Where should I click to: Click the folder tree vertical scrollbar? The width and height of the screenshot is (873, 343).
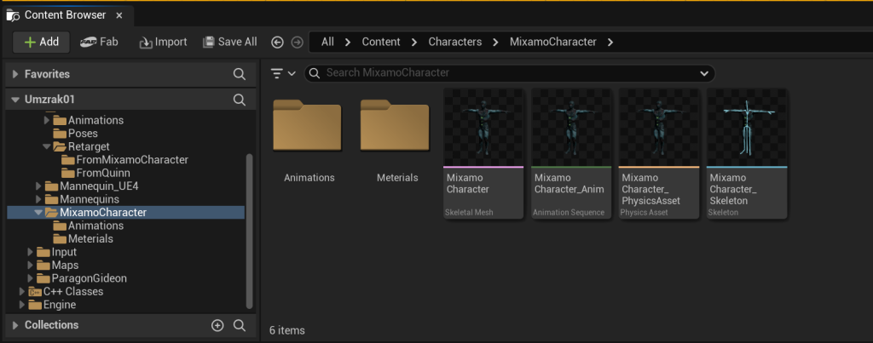pyautogui.click(x=250, y=231)
